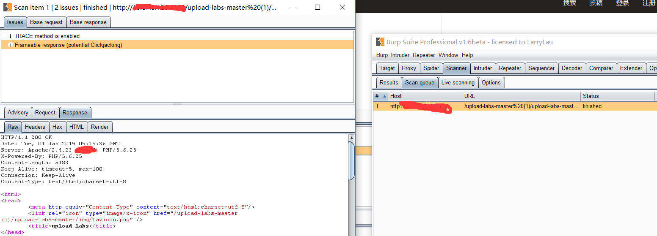The width and height of the screenshot is (657, 236).
Task: Switch to the Spider tool tab
Action: 431,68
